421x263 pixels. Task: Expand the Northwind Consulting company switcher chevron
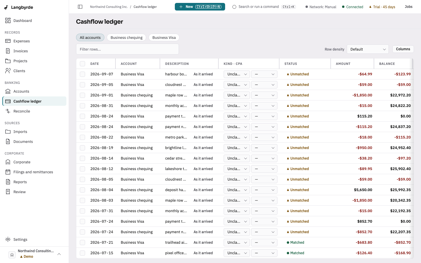pyautogui.click(x=59, y=254)
